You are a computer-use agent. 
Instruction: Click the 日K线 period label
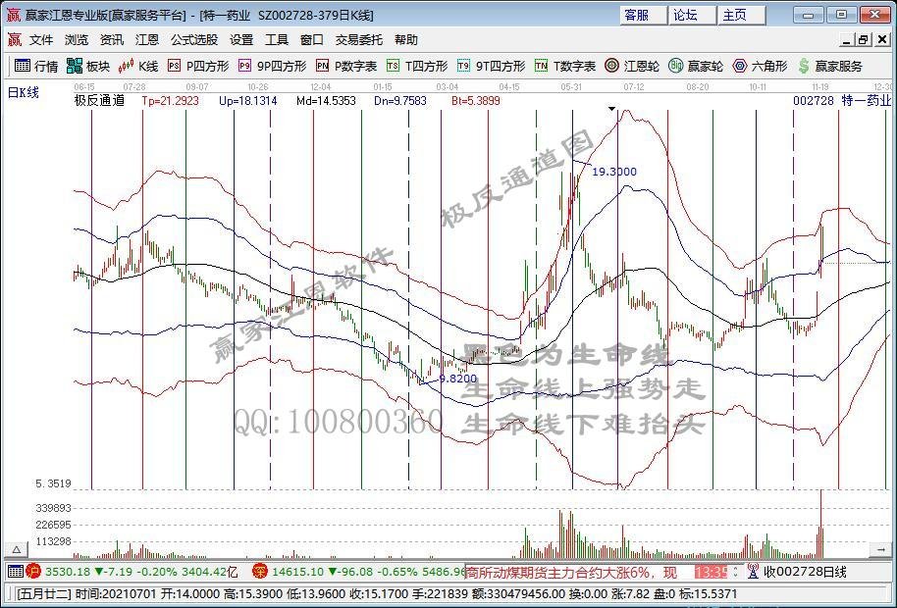[23, 92]
